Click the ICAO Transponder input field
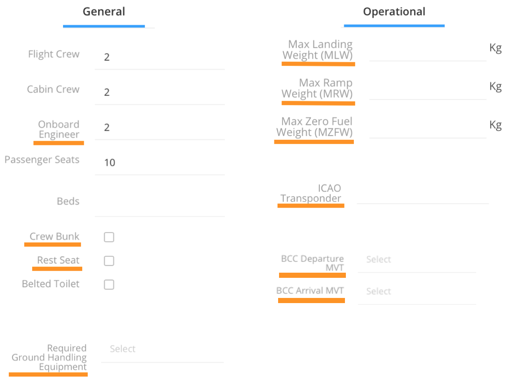509x384 pixels. (x=423, y=193)
